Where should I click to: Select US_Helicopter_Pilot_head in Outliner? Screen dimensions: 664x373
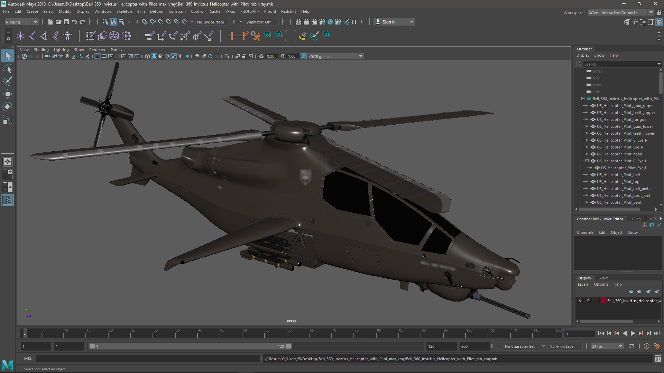tap(619, 154)
